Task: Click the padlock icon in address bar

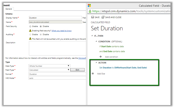Action: (x=90, y=11)
